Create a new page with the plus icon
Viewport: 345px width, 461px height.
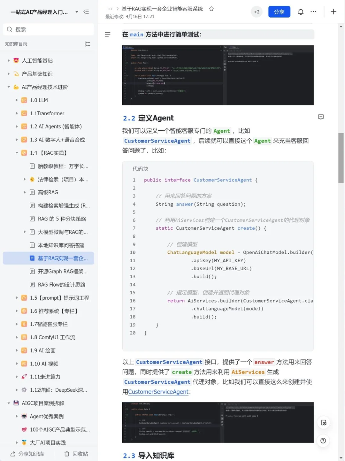pyautogui.click(x=333, y=12)
